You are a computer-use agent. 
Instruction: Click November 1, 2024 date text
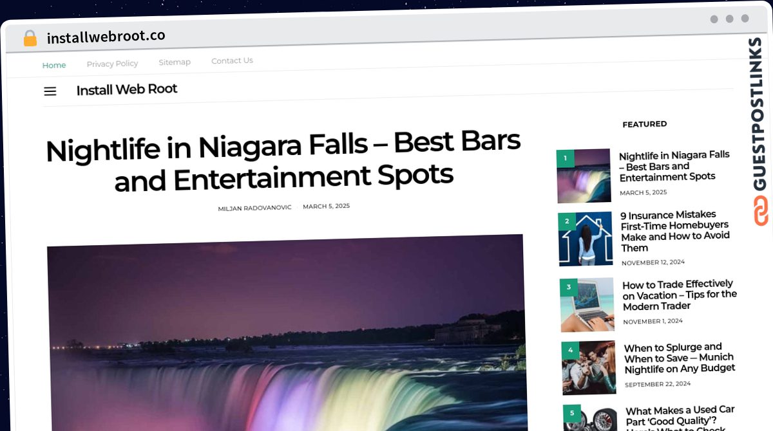point(653,321)
